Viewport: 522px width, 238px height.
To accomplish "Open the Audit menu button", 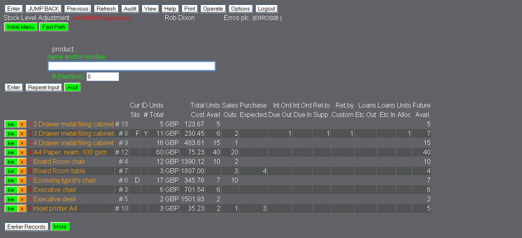I will pyautogui.click(x=130, y=9).
